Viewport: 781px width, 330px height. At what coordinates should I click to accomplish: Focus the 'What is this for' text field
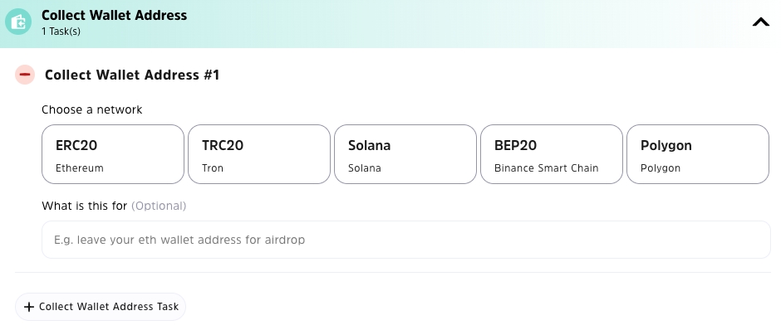[406, 240]
